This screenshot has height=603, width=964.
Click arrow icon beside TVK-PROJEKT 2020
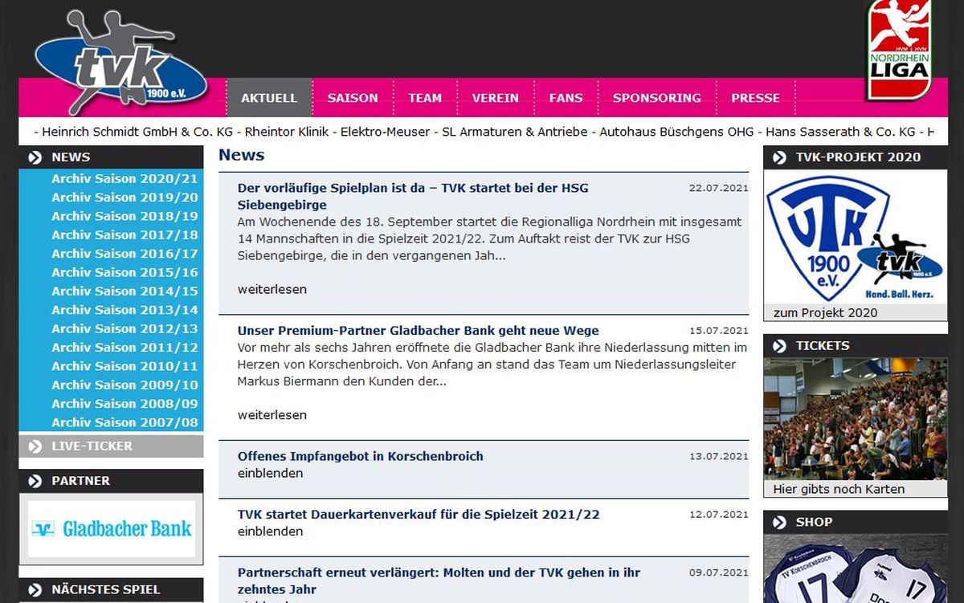pos(779,157)
